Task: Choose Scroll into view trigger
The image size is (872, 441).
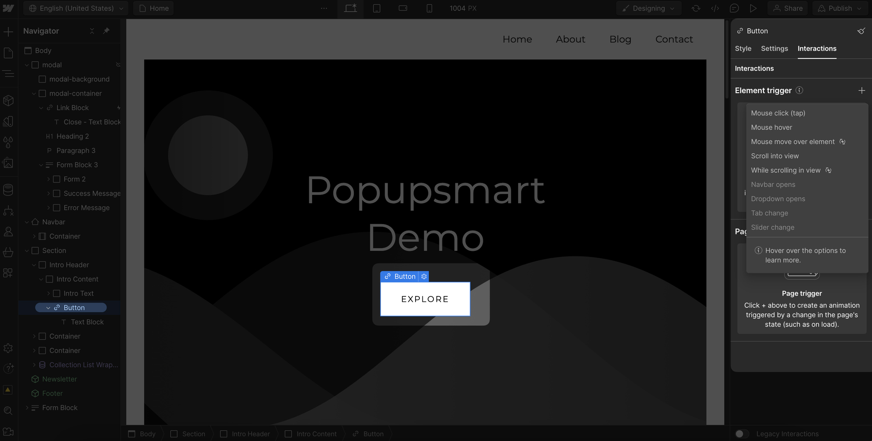Action: (807, 156)
